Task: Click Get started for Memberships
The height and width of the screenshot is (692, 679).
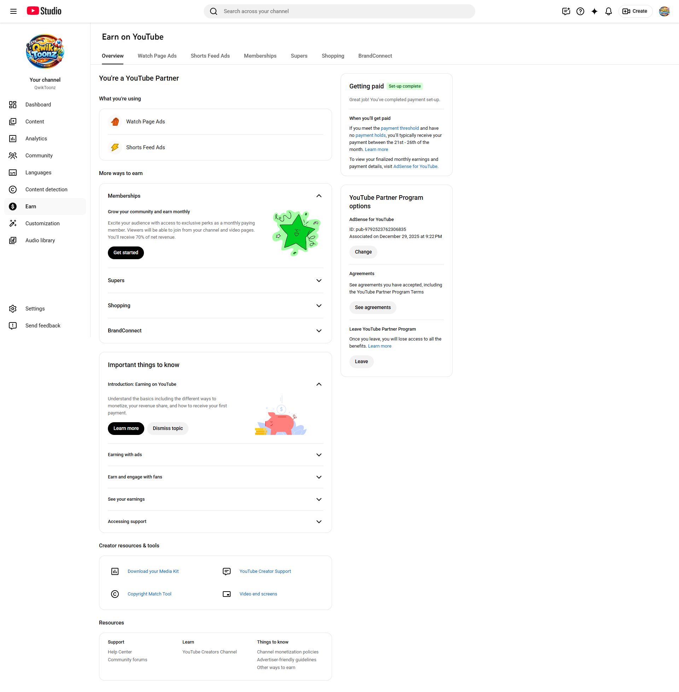Action: pyautogui.click(x=126, y=253)
